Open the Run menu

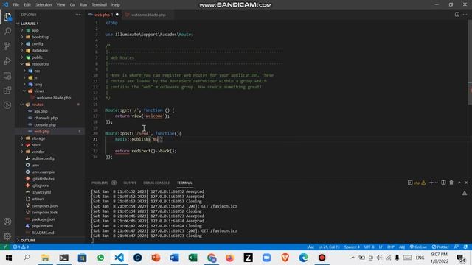pos(83,5)
